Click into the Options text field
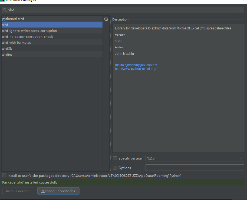This screenshot has width=247, height=200. tap(195, 168)
